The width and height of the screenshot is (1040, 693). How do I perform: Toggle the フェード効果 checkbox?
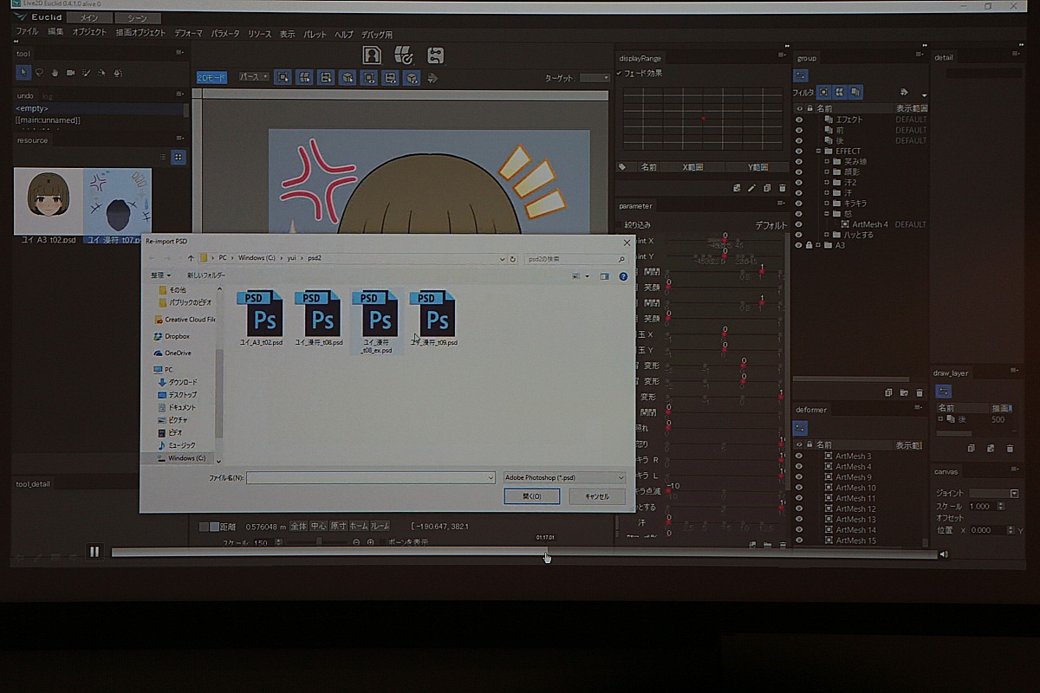[621, 74]
